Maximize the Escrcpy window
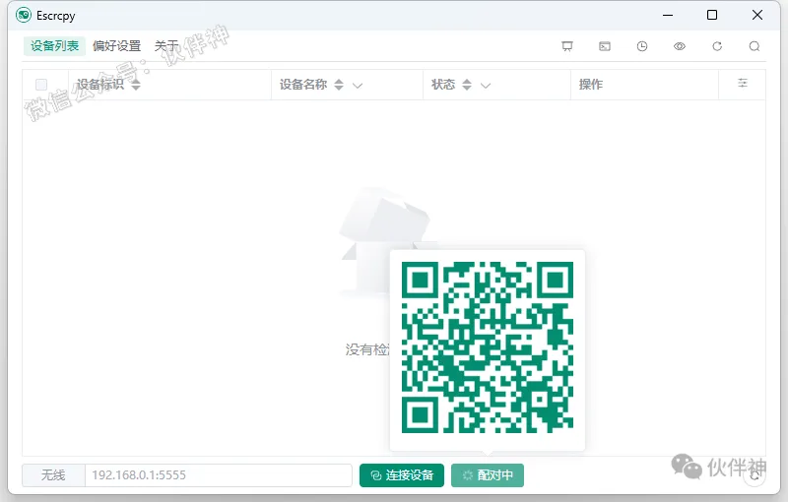The width and height of the screenshot is (788, 502). click(712, 15)
